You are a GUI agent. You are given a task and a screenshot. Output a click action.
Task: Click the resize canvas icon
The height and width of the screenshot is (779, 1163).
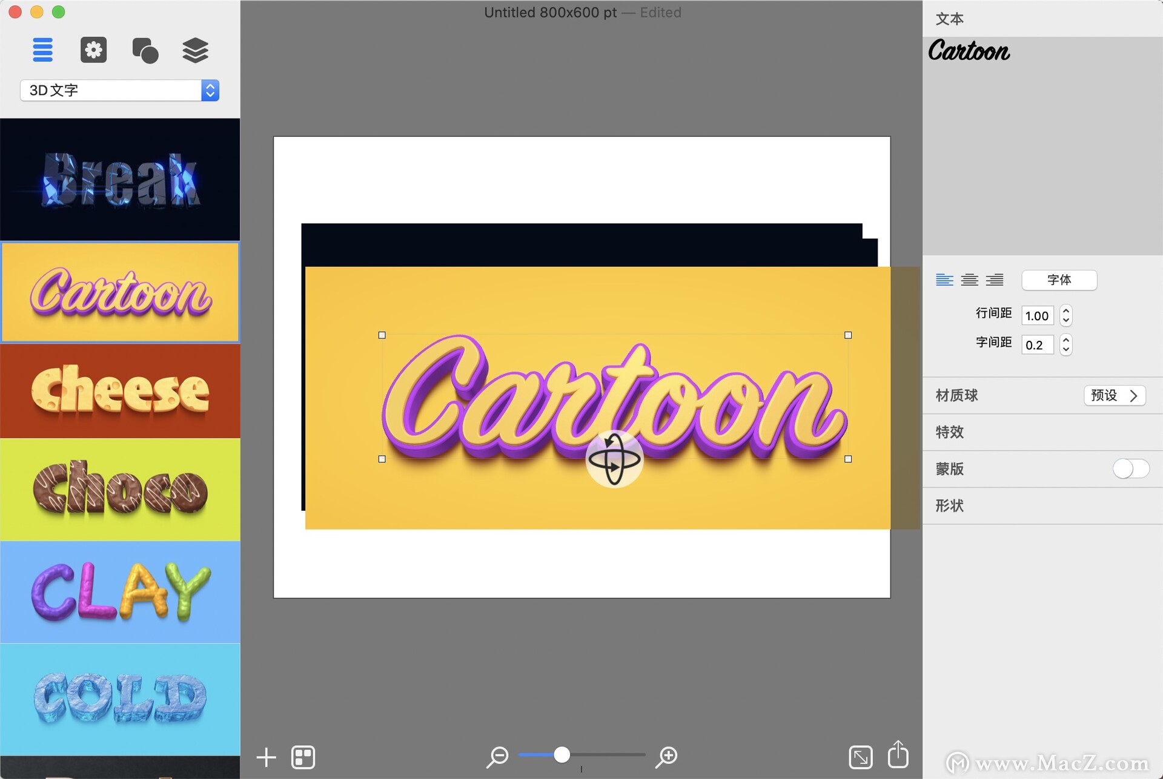[861, 757]
